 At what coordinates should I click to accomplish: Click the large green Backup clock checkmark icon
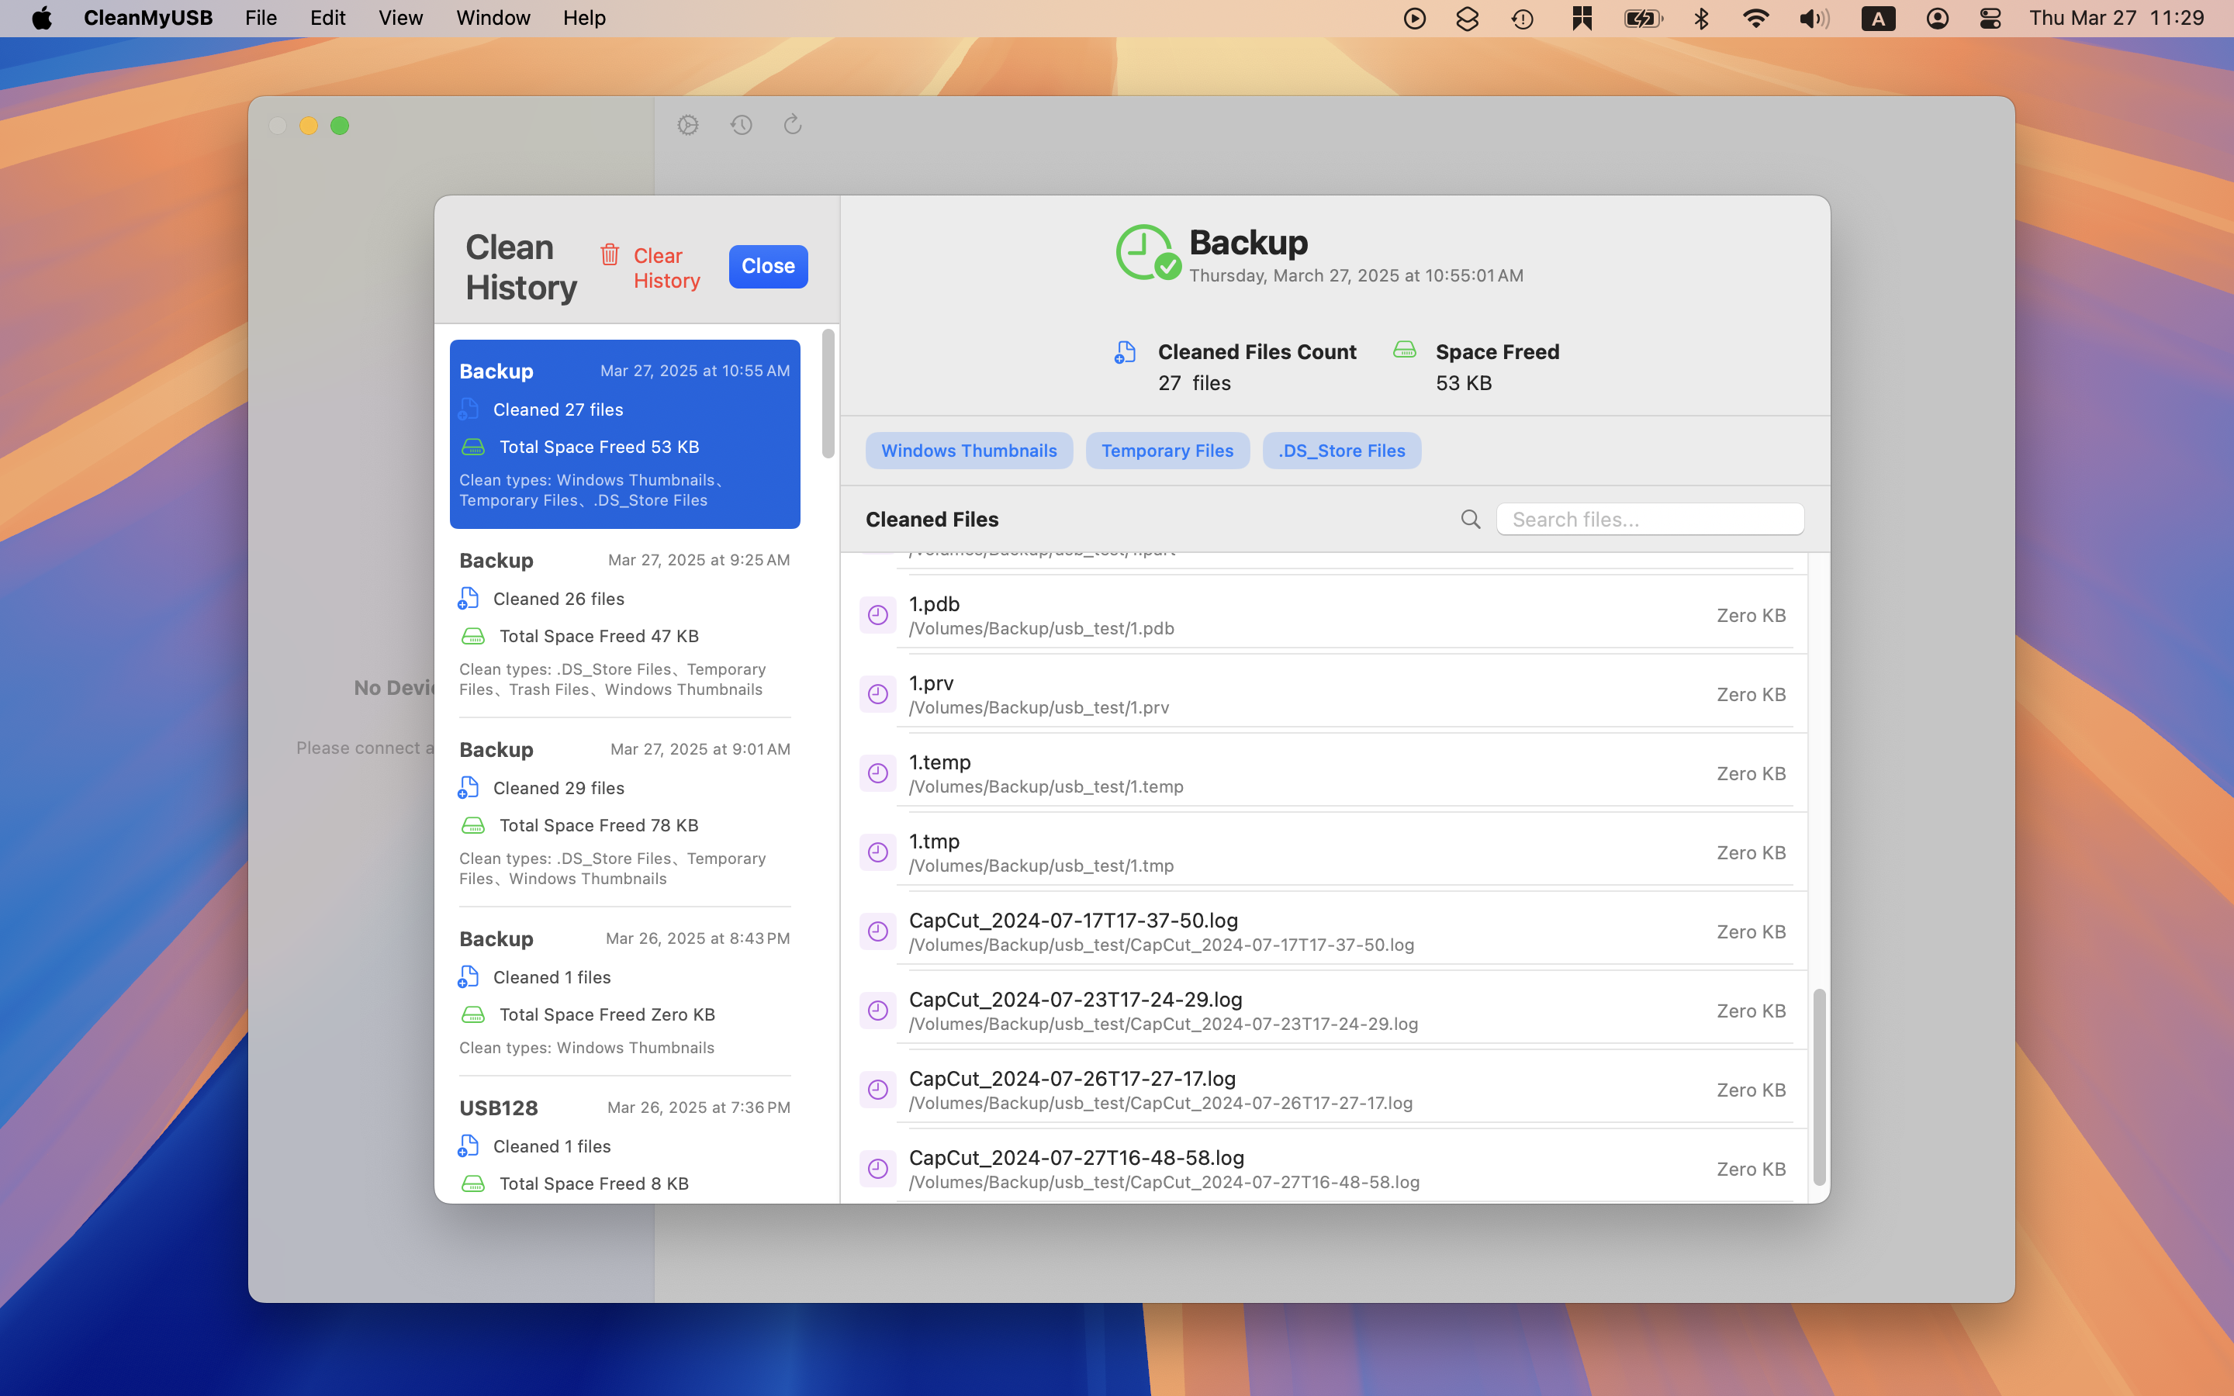1147,252
